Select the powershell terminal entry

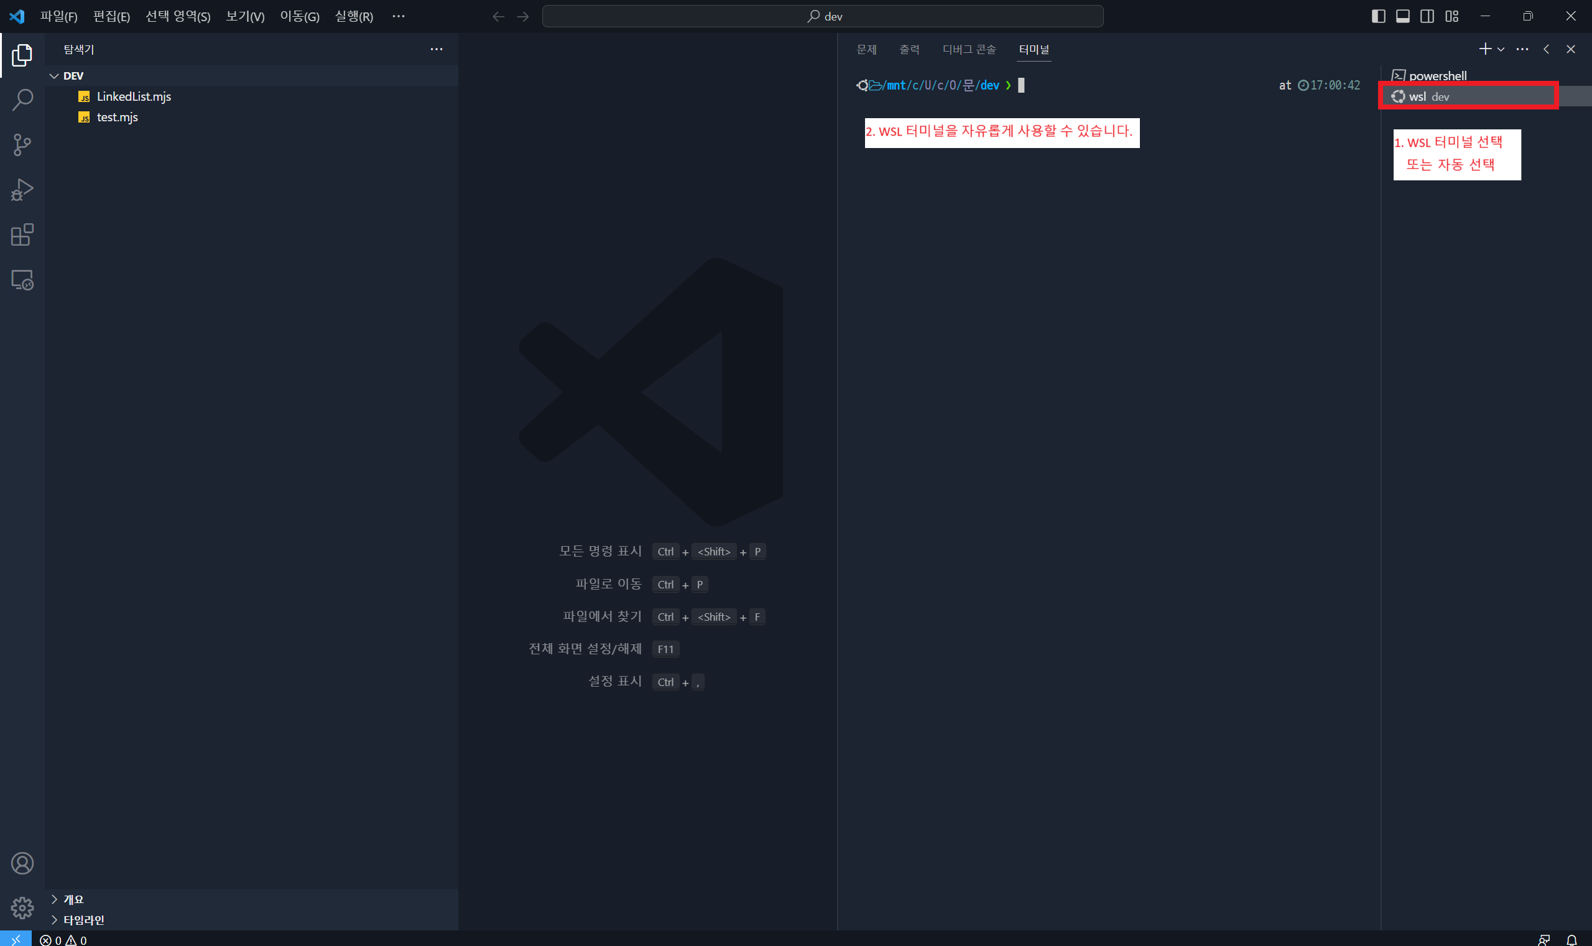coord(1437,76)
